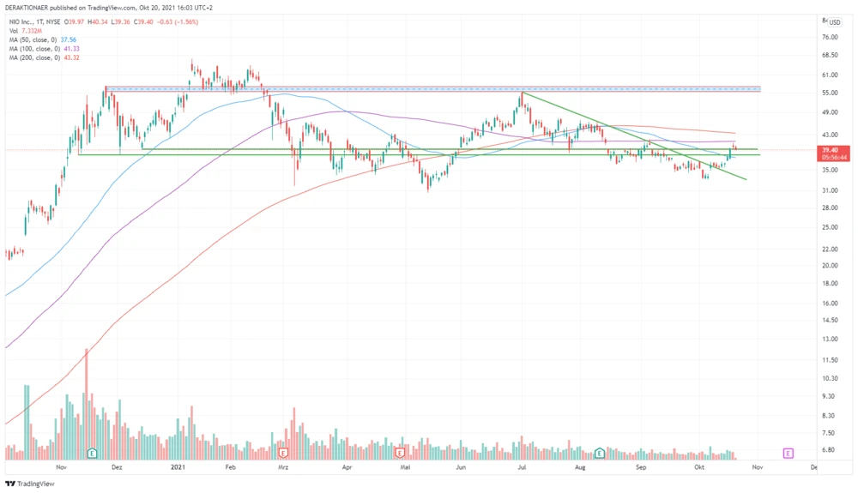Viewport: 858px width, 493px height.
Task: Click the late-April earnings E marker
Action: (x=400, y=452)
